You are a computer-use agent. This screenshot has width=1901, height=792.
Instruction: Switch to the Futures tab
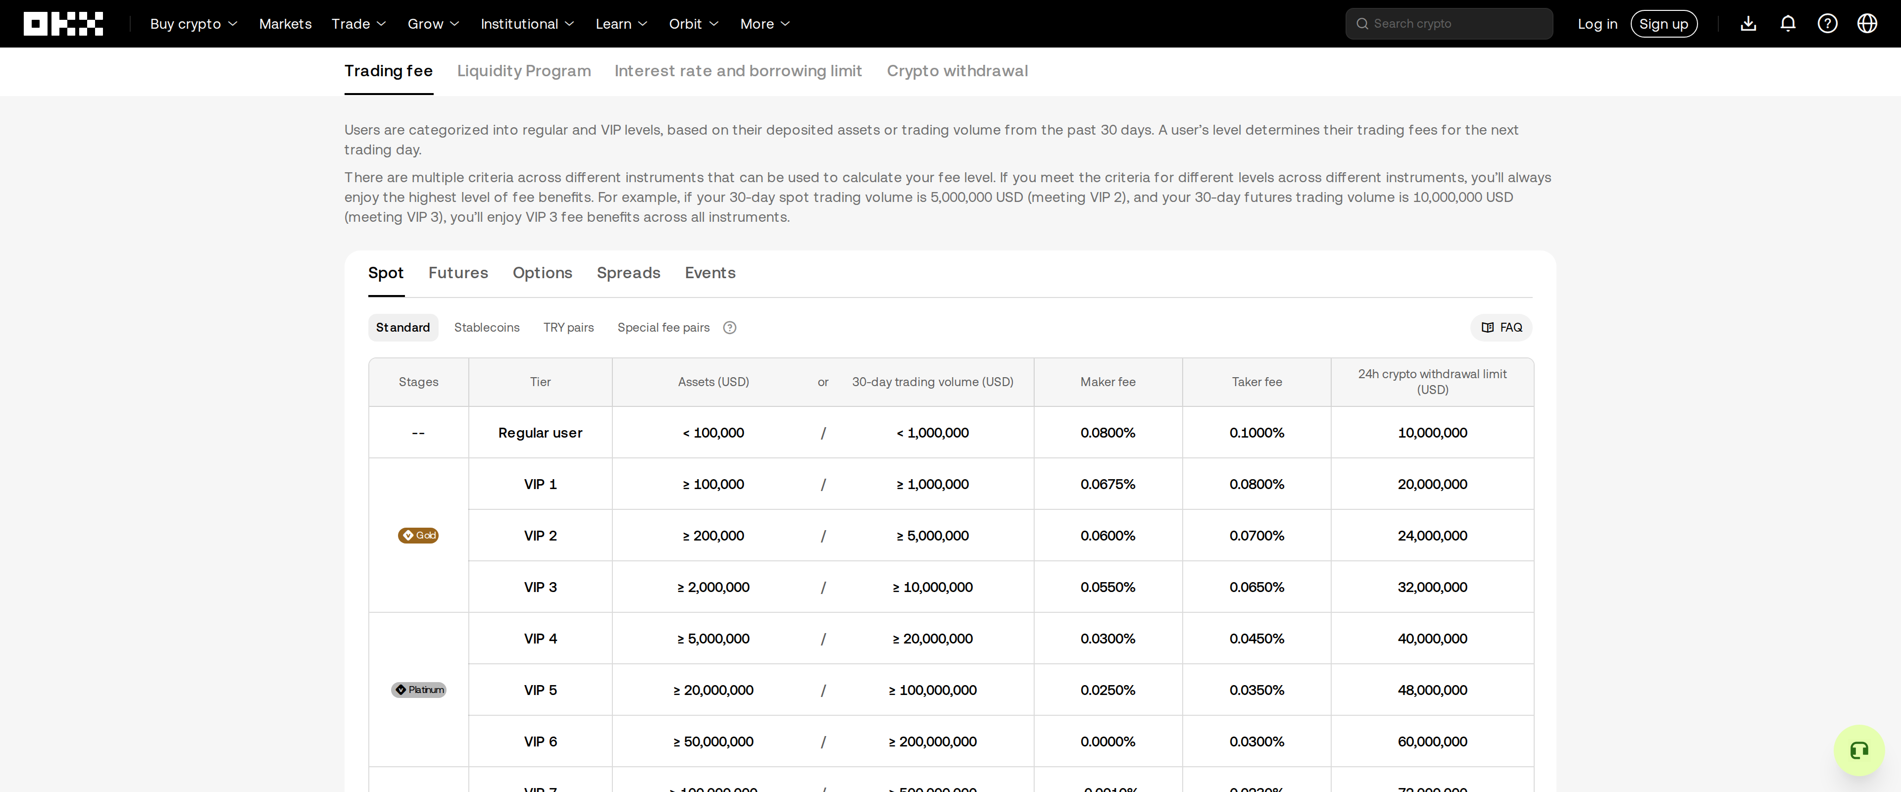(458, 272)
